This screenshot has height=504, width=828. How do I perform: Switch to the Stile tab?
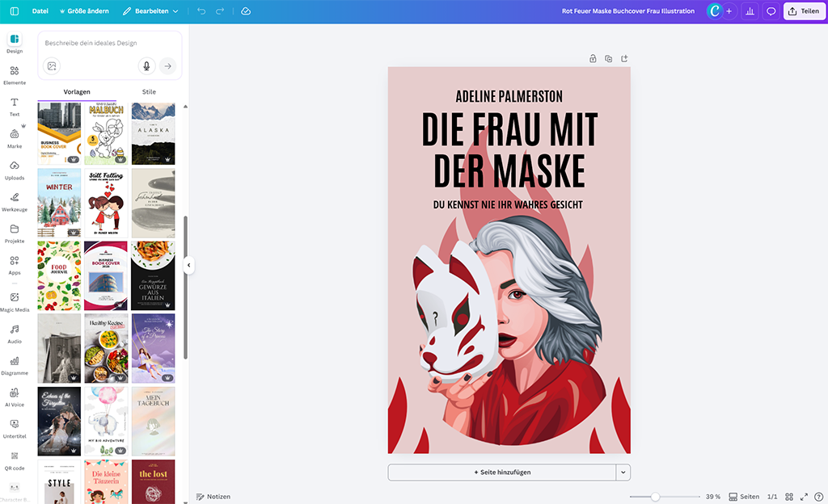pyautogui.click(x=149, y=91)
